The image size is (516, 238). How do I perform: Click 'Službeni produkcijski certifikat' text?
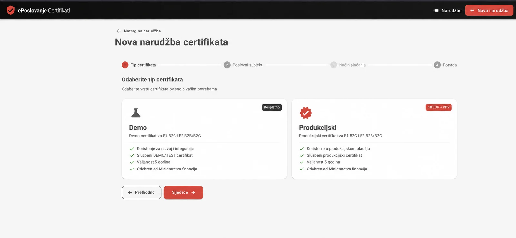(x=334, y=155)
